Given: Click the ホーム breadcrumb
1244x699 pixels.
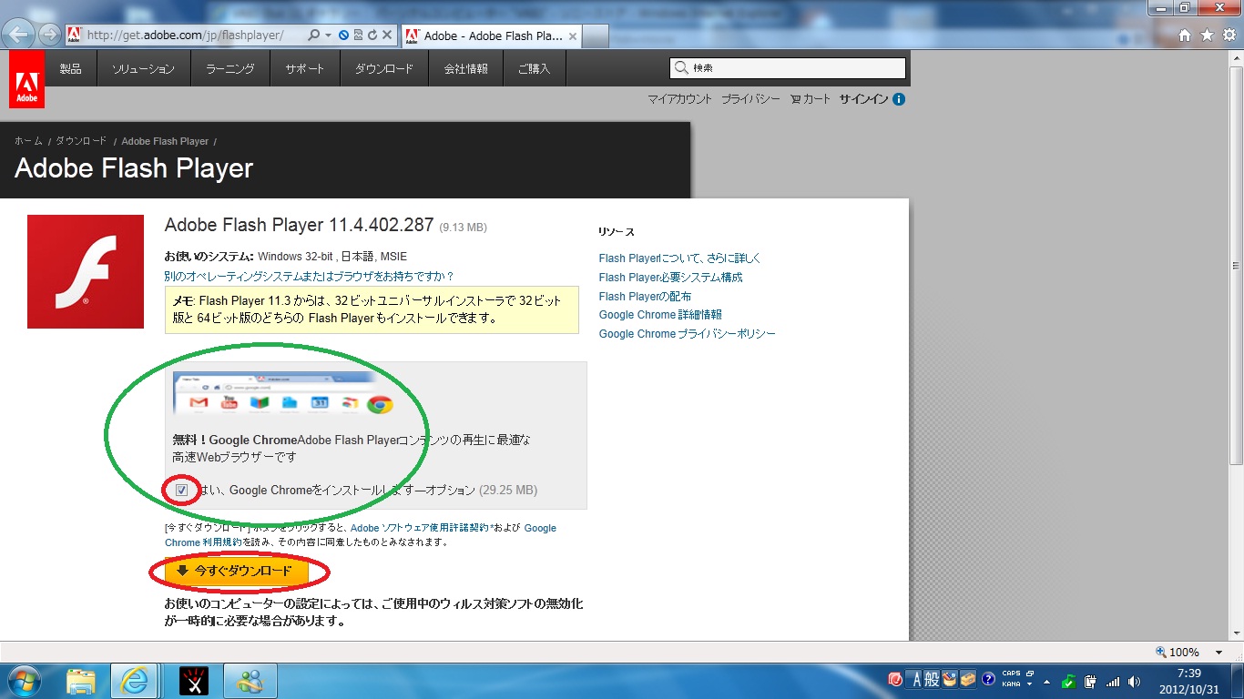Looking at the screenshot, I should coord(28,141).
